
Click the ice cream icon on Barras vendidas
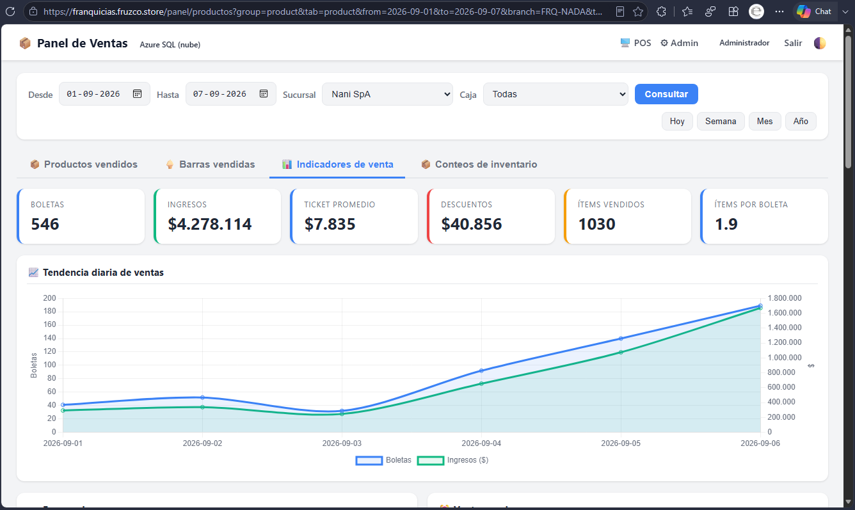170,164
